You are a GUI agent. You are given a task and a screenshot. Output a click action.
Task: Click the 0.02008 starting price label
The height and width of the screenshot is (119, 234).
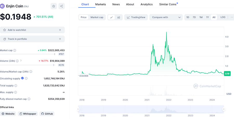[x=84, y=76]
